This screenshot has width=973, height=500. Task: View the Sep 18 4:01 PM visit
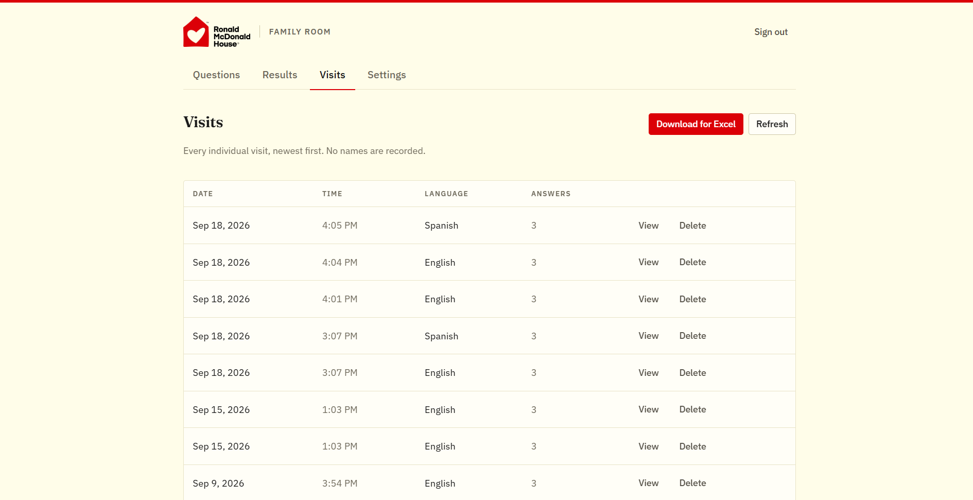point(648,299)
